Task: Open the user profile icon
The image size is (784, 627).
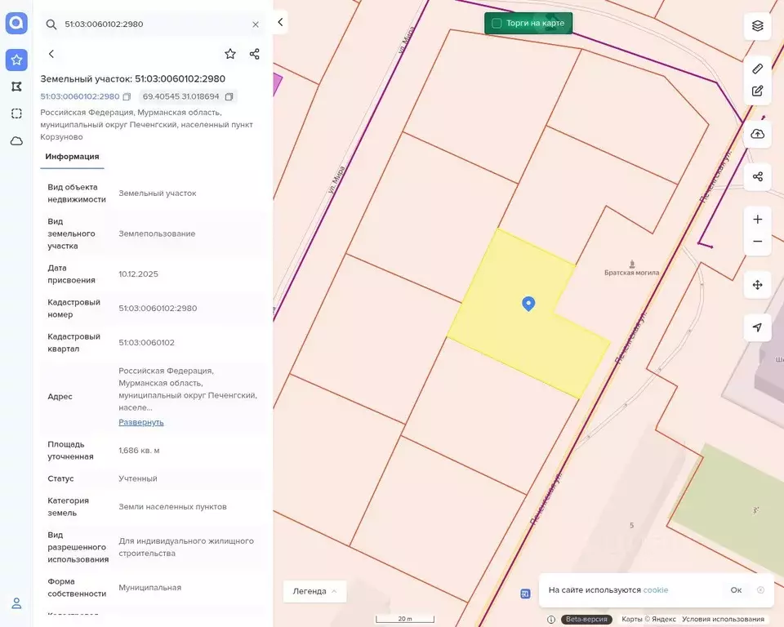Action: coord(16,603)
